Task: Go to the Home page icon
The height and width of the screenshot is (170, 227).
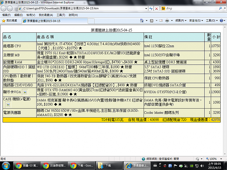Action: [x=142, y=21]
